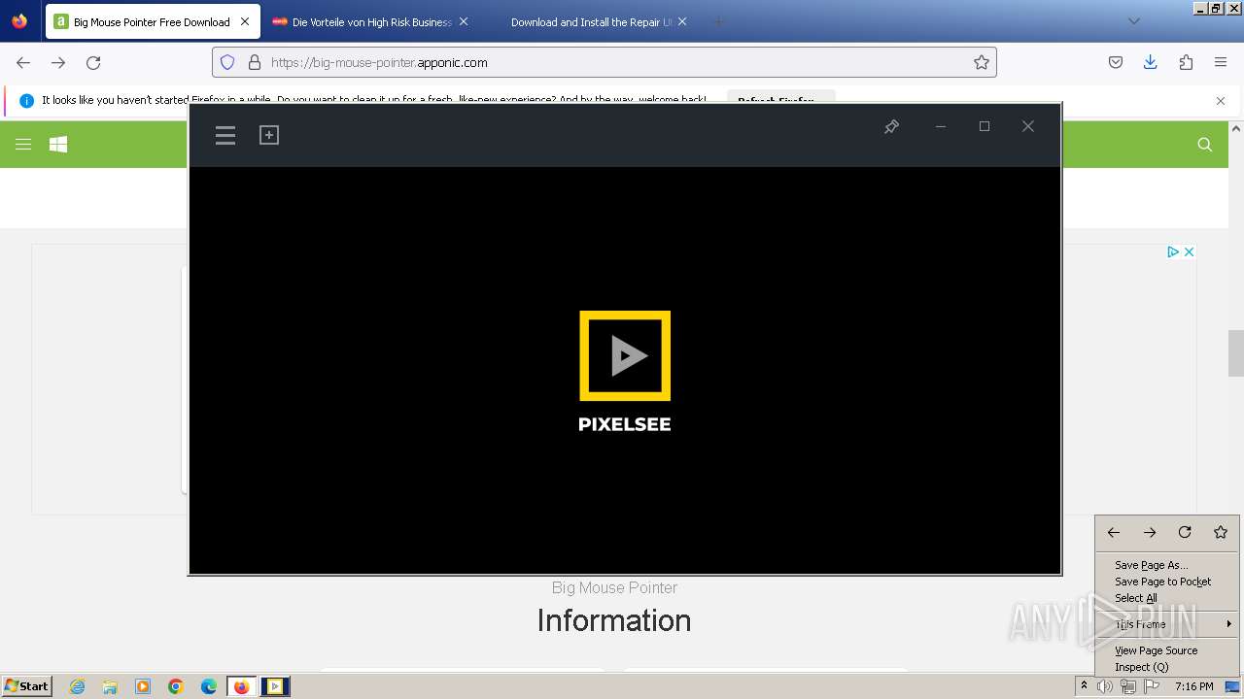Open the apponic site hamburger menu

tap(23, 145)
